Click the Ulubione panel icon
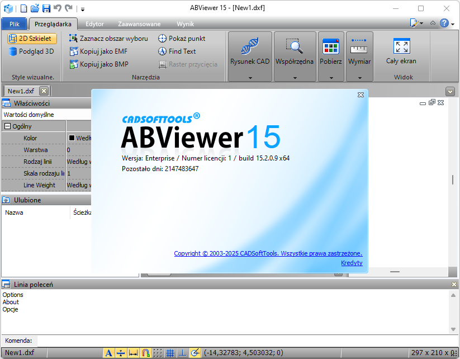This screenshot has height=359, width=460. coord(6,200)
